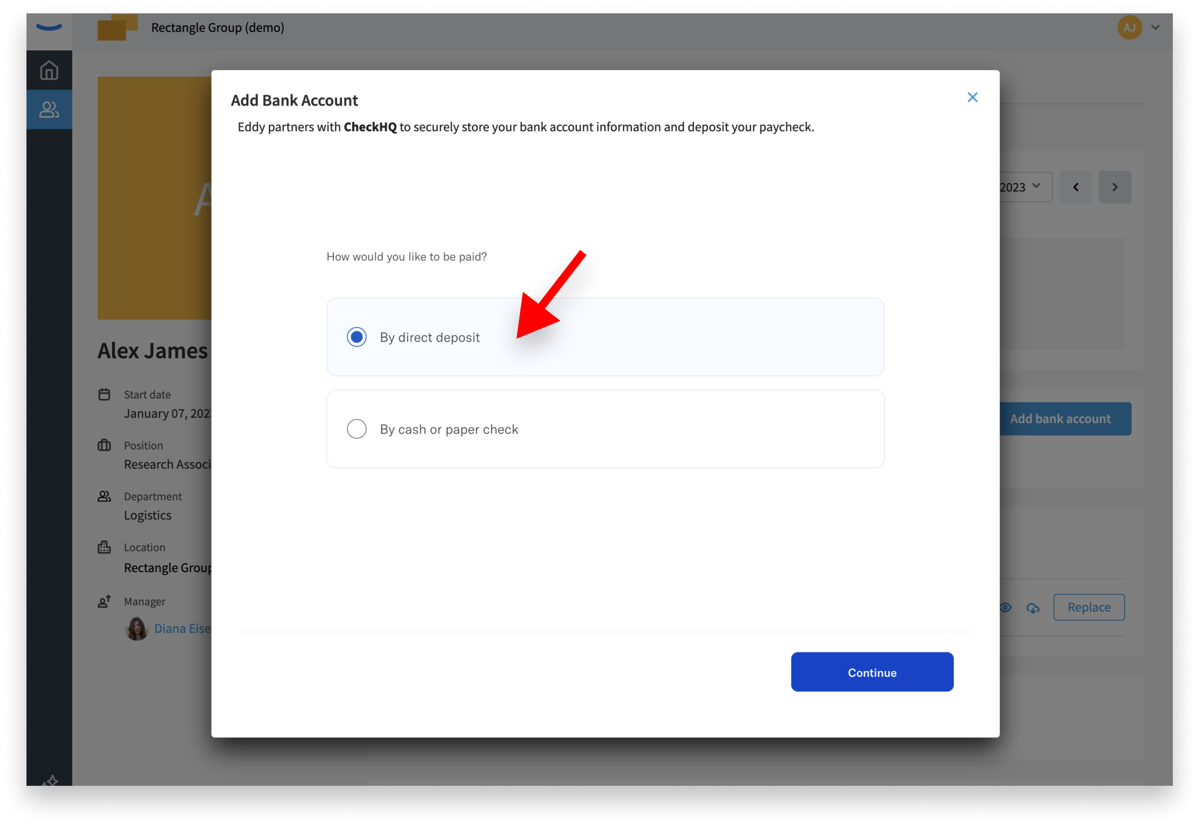Click the Start date calendar icon
The height and width of the screenshot is (825, 1199).
[x=104, y=395]
